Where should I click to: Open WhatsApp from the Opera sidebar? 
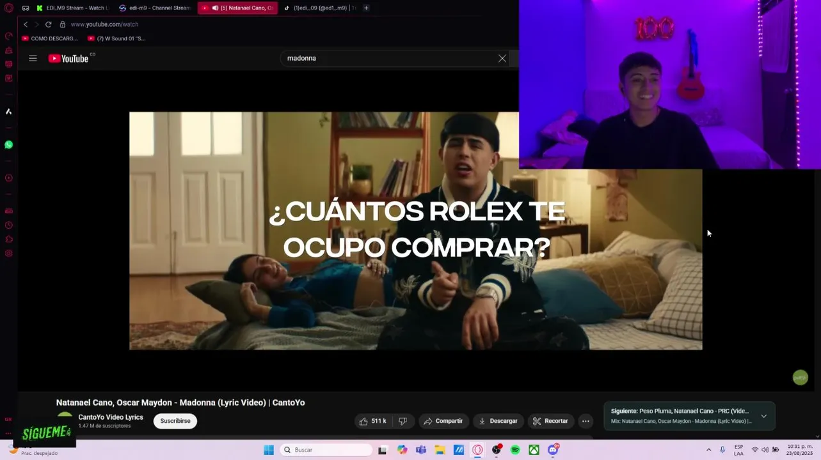8,145
